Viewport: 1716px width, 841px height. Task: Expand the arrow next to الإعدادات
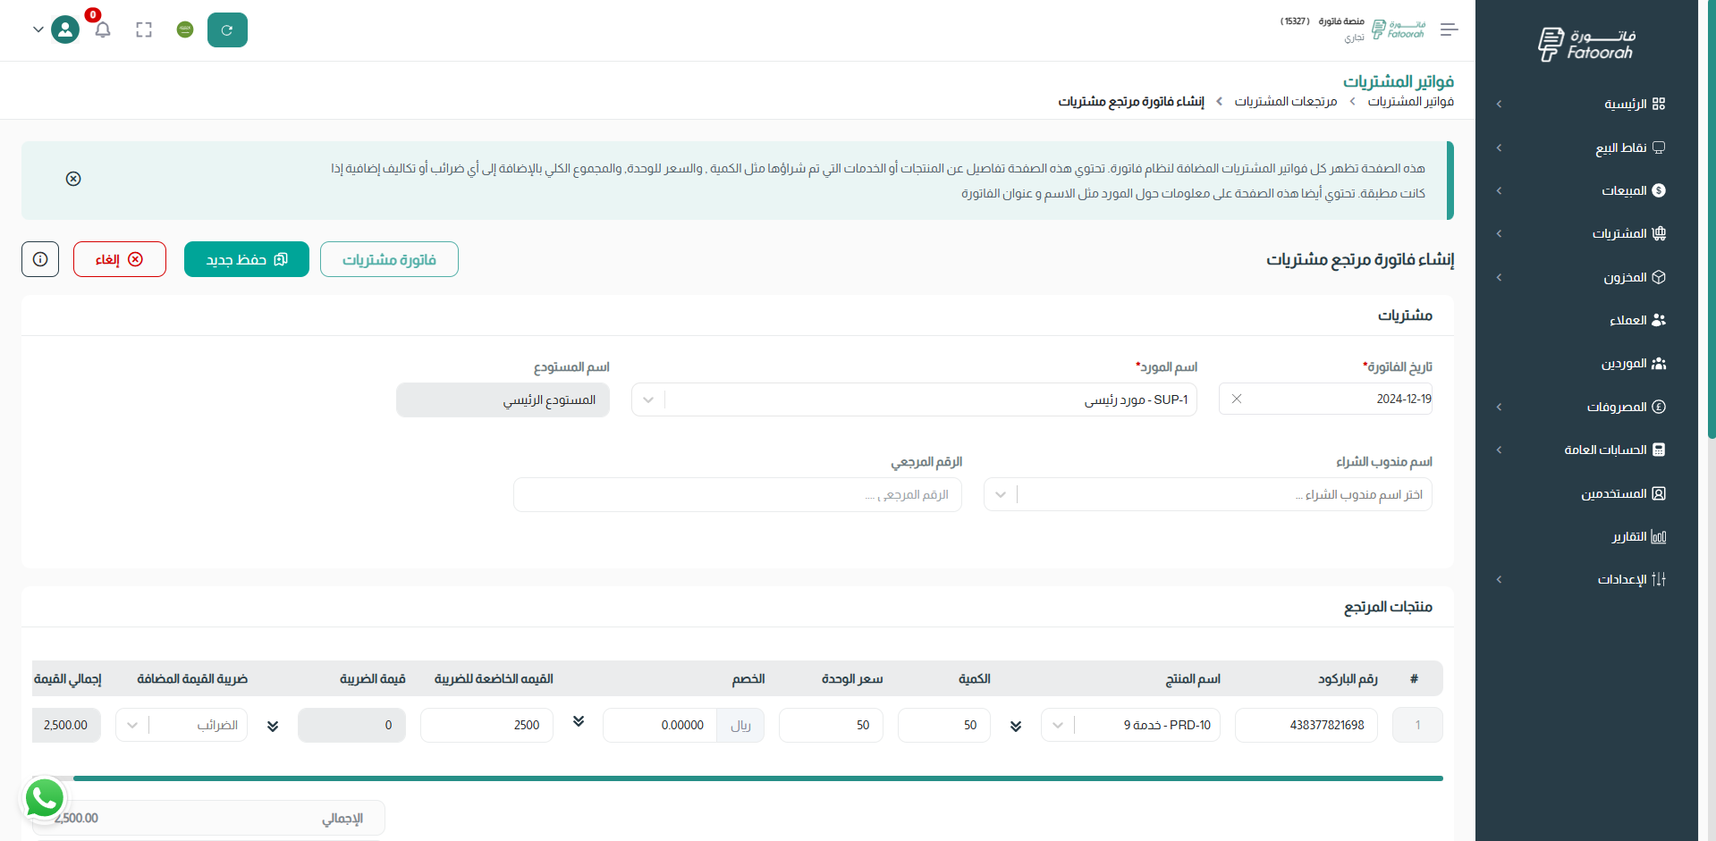tap(1499, 579)
